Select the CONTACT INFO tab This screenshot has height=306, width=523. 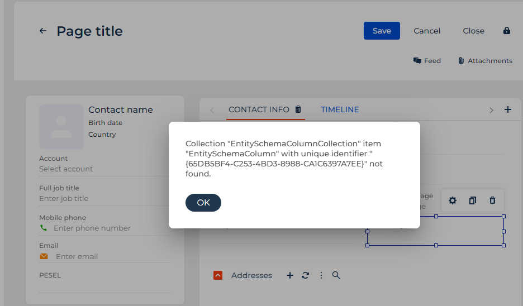pyautogui.click(x=259, y=109)
